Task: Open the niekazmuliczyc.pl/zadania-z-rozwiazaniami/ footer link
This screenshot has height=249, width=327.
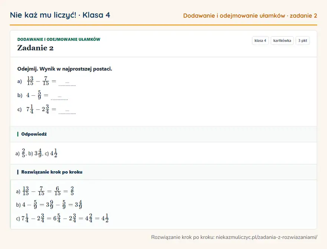Action: click(266, 237)
